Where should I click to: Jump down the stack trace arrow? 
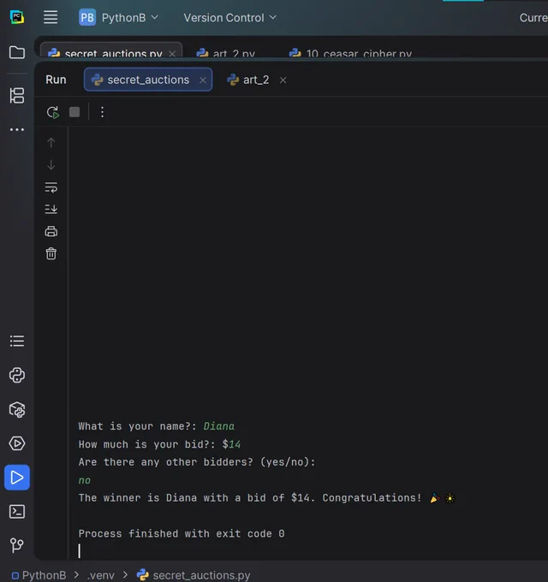point(51,164)
